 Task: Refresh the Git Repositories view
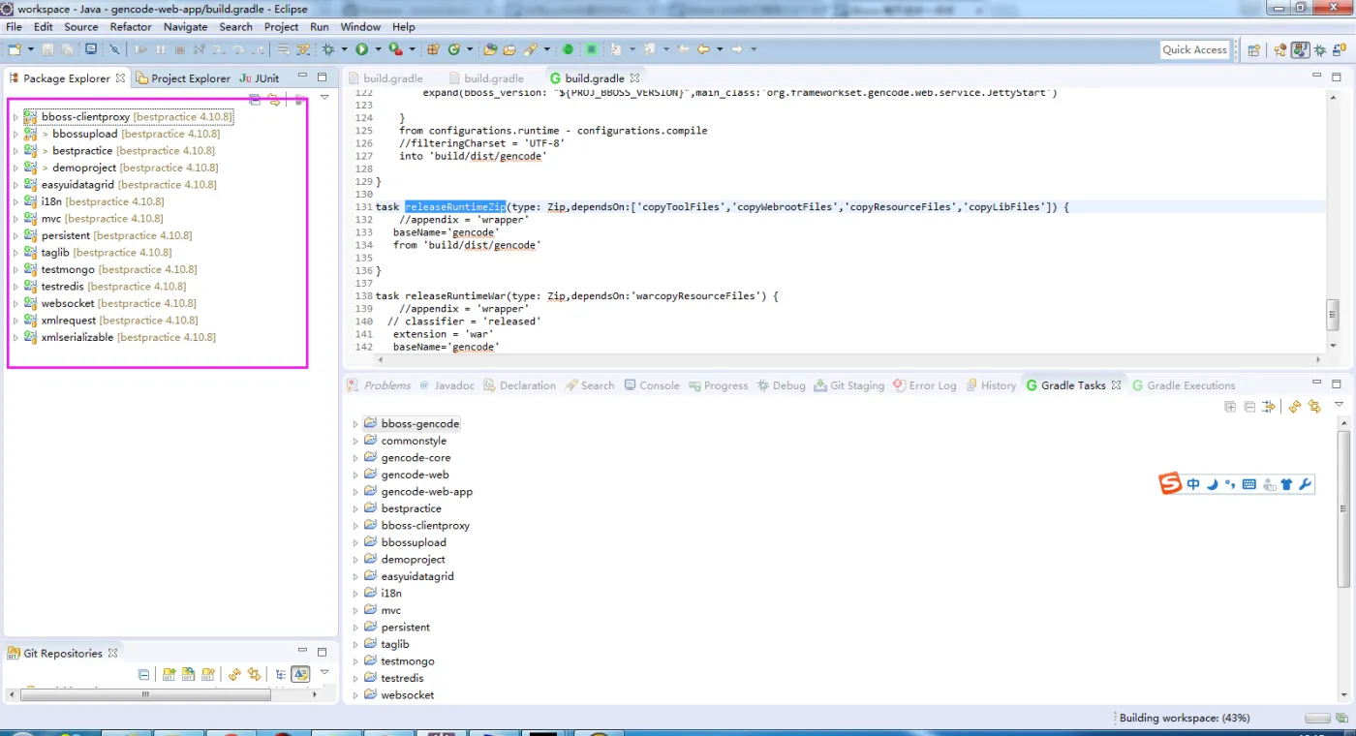[x=234, y=674]
